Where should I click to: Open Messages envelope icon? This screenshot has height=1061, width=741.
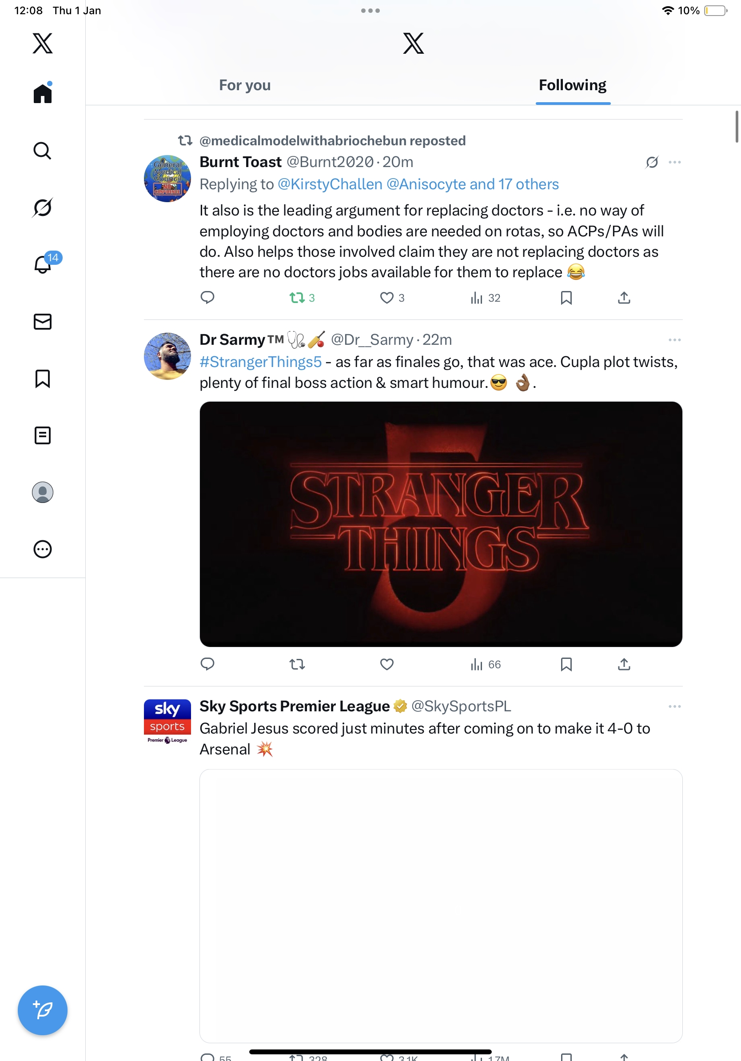43,322
